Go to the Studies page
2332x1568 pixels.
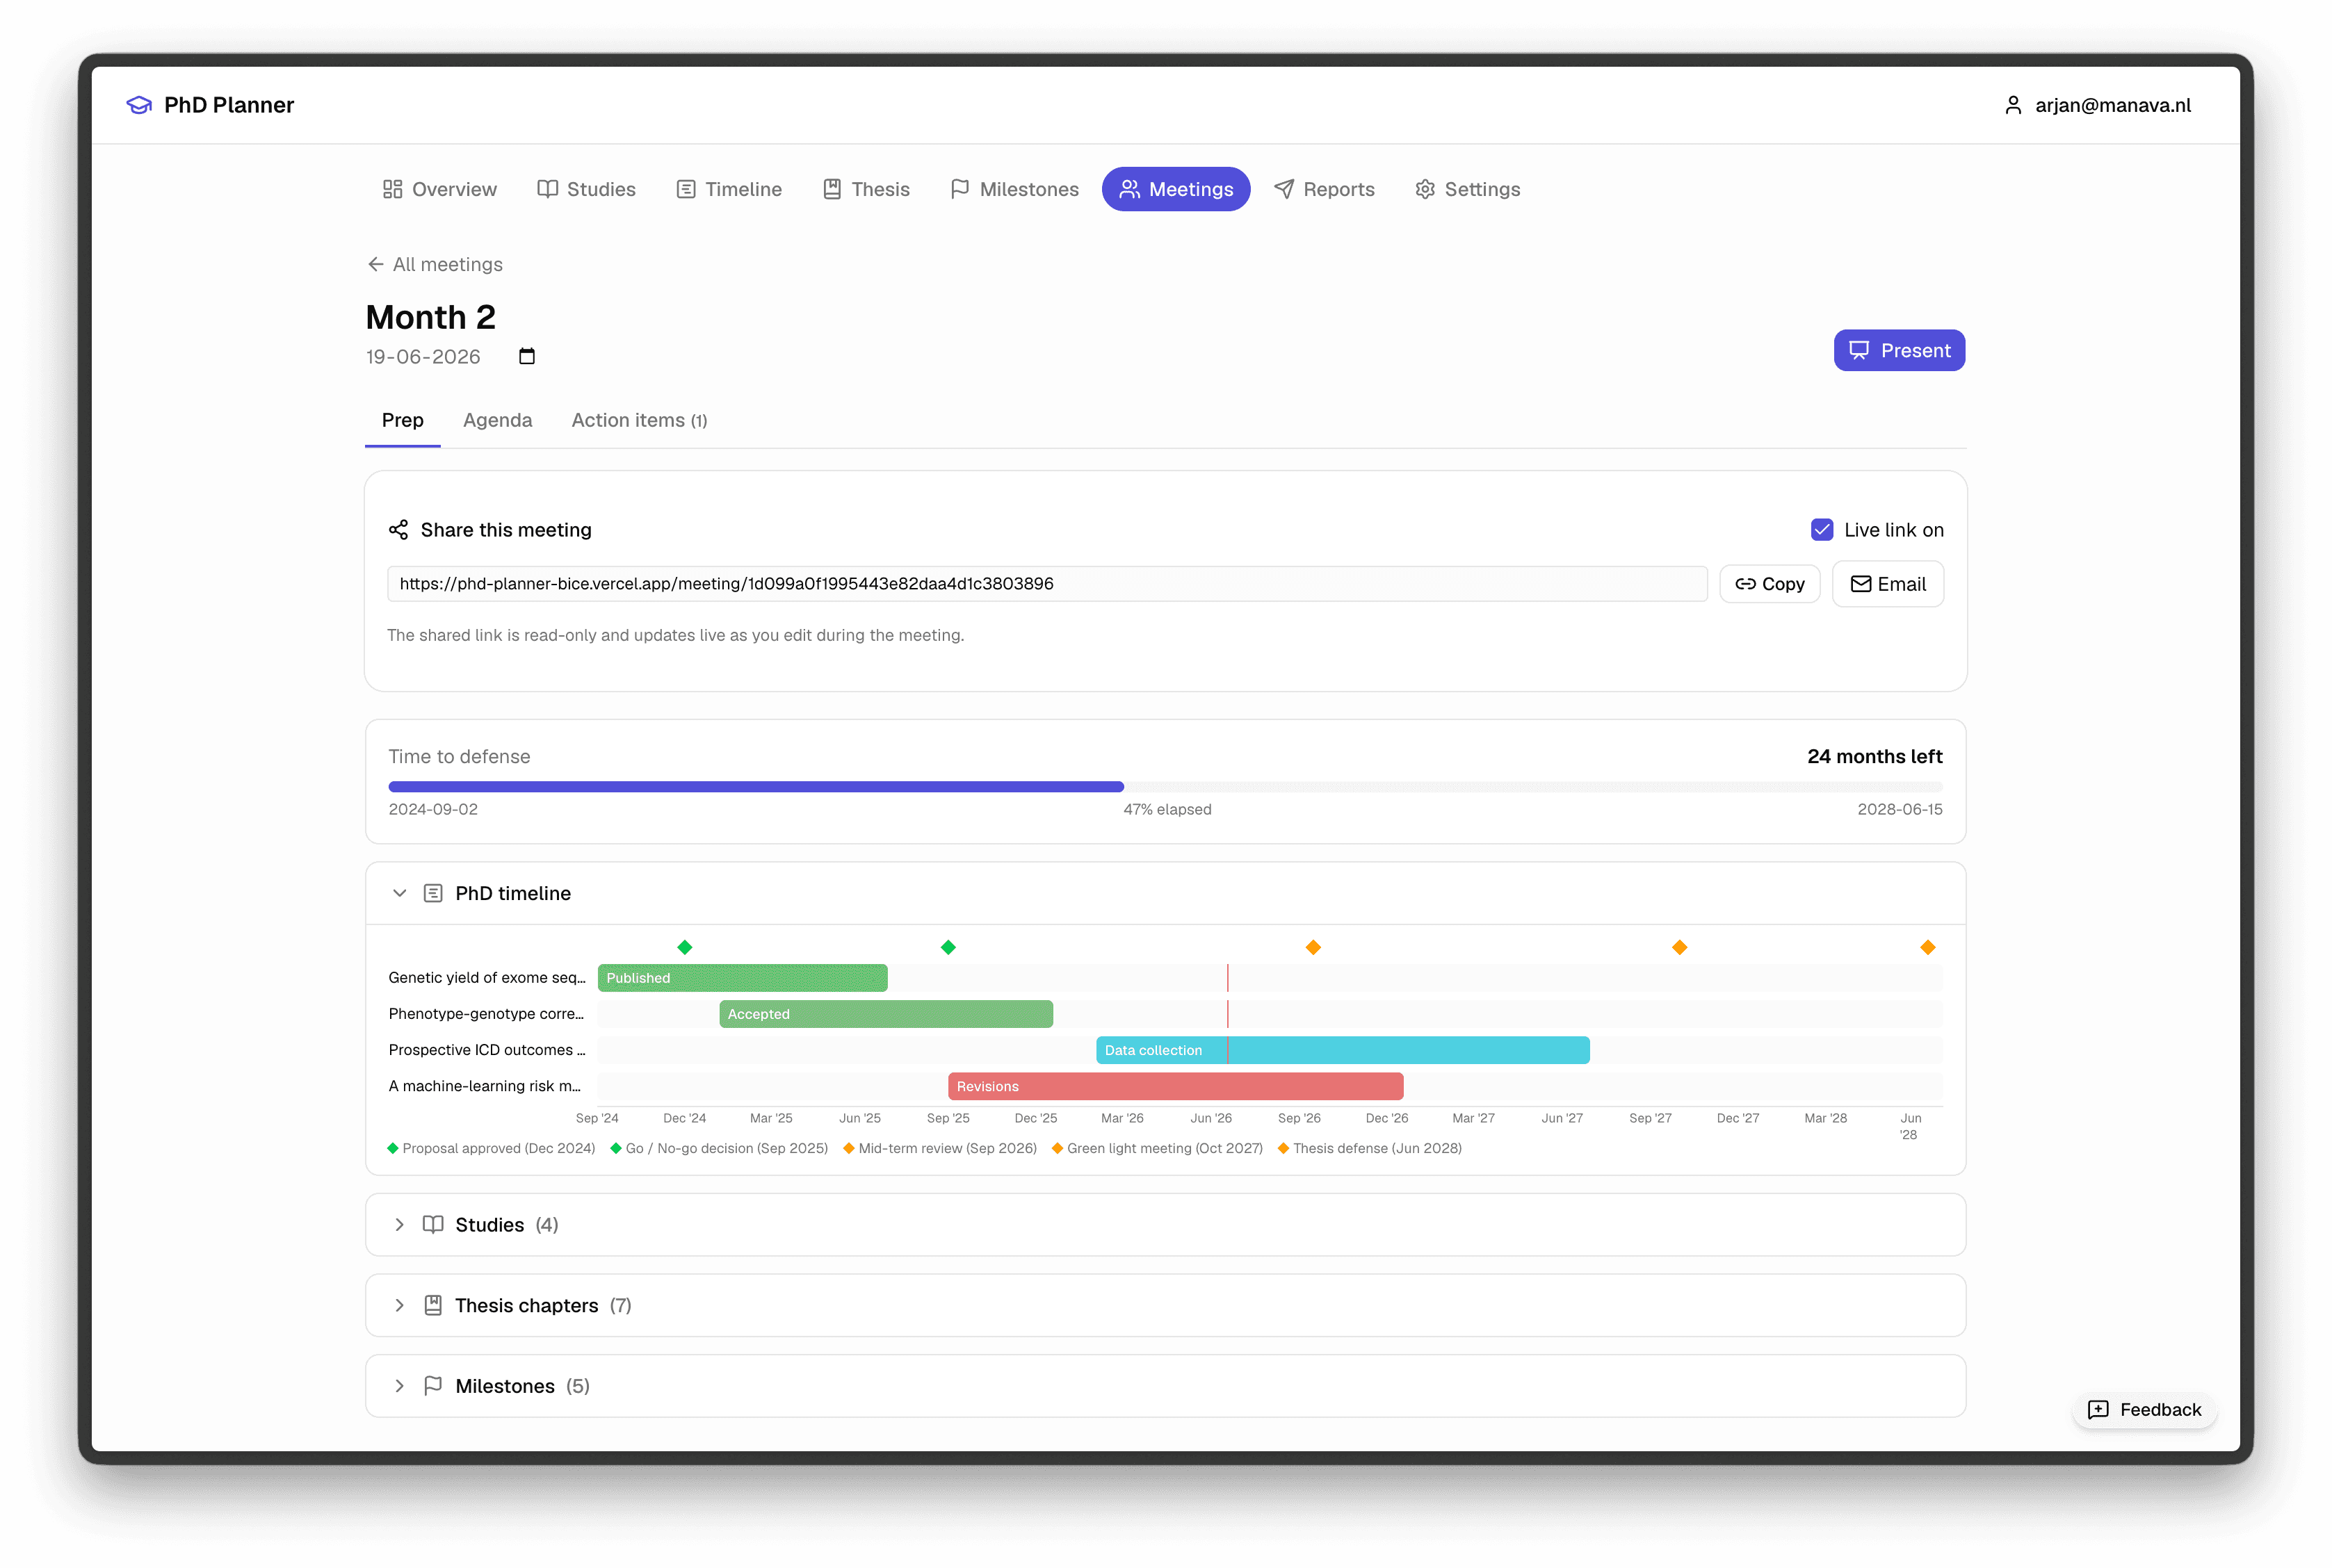[x=586, y=189]
